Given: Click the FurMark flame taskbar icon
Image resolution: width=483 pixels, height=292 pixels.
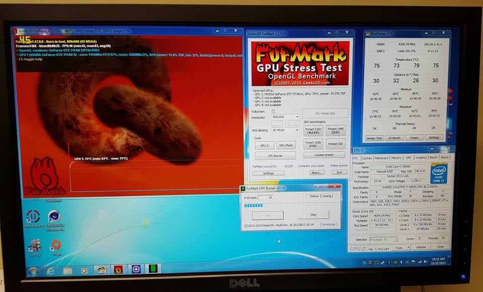Looking at the screenshot, I should click(x=118, y=270).
